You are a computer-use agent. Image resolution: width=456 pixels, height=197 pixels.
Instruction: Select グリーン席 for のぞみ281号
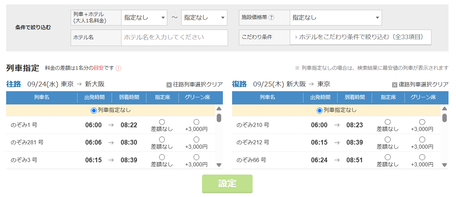point(196,139)
